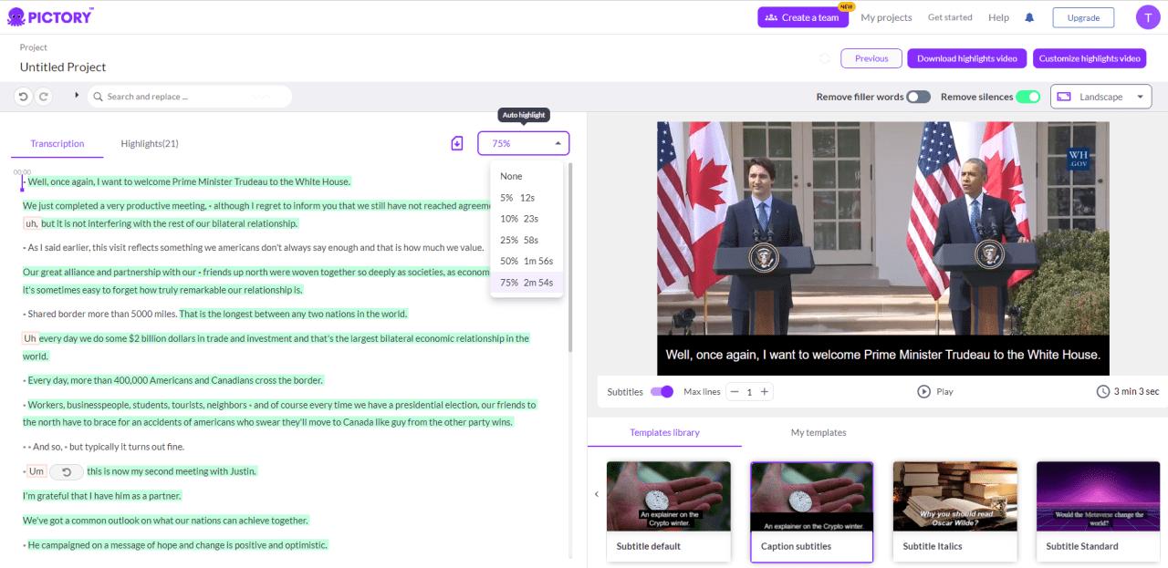Click sentence 'I'm grateful that I have him as a partner.'
The image size is (1168, 568).
coord(102,496)
